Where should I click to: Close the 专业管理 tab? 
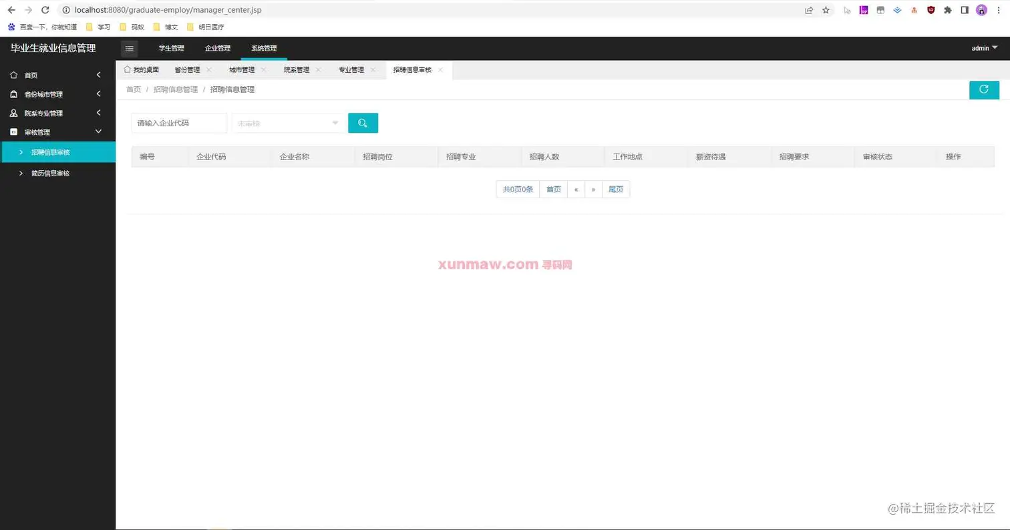pos(373,69)
